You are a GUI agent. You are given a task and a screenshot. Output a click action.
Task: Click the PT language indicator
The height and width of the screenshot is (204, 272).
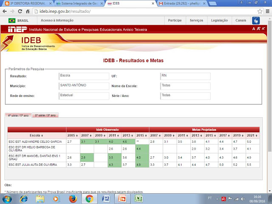pos(210,198)
